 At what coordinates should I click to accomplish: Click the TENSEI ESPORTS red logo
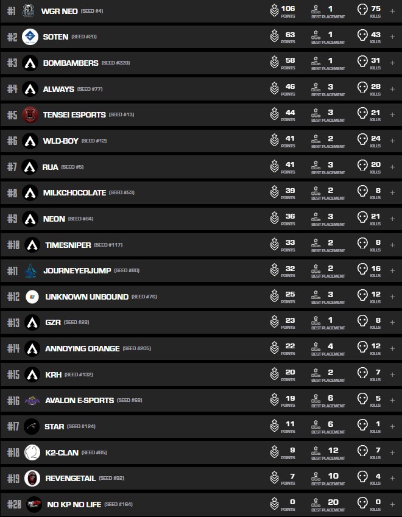(30, 114)
